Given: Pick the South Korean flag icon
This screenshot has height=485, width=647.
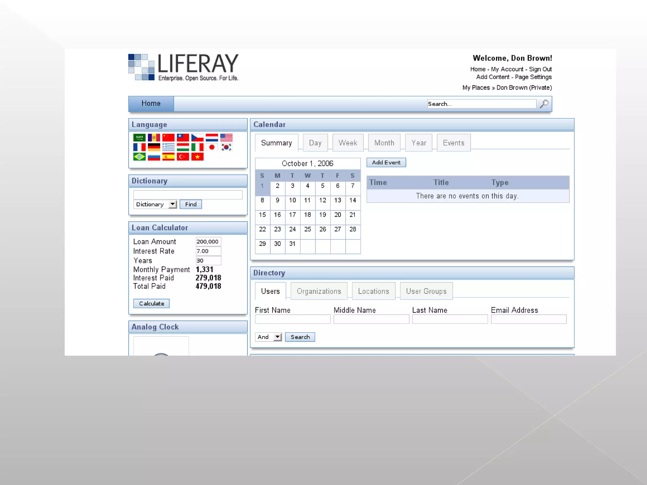Looking at the screenshot, I should pyautogui.click(x=226, y=147).
